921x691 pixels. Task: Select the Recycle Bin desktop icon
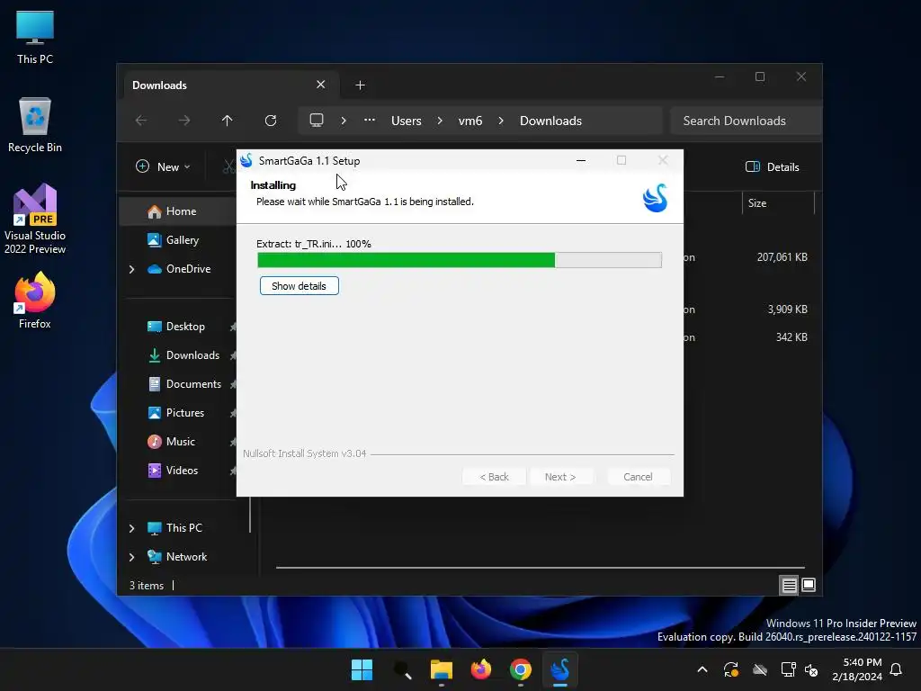[35, 125]
